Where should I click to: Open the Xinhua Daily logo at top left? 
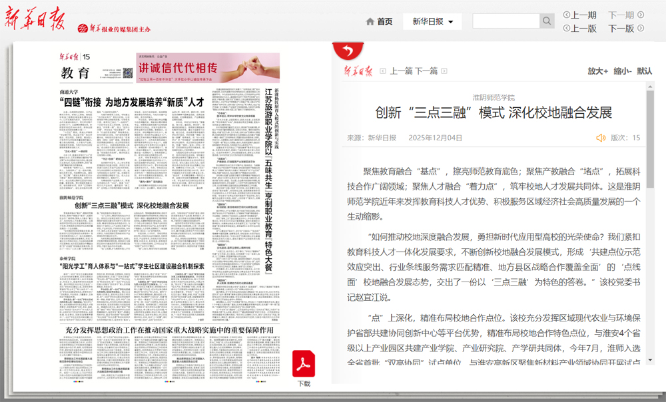(x=35, y=22)
